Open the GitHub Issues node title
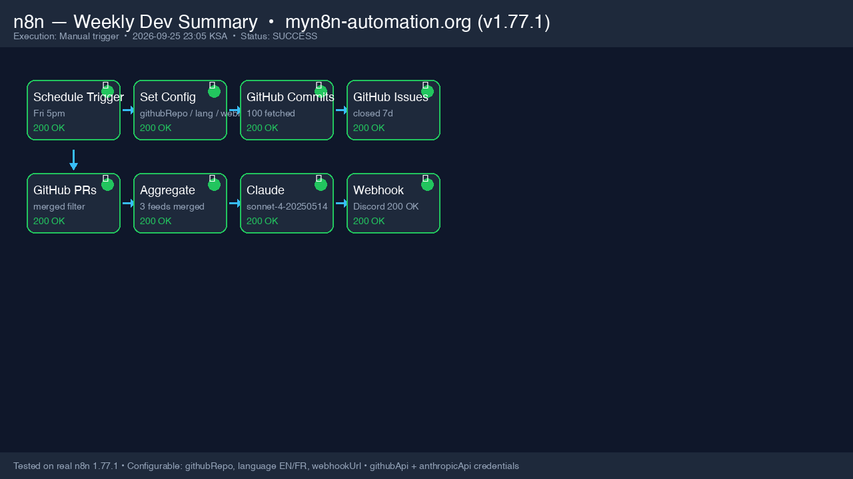The height and width of the screenshot is (479, 853). point(391,97)
